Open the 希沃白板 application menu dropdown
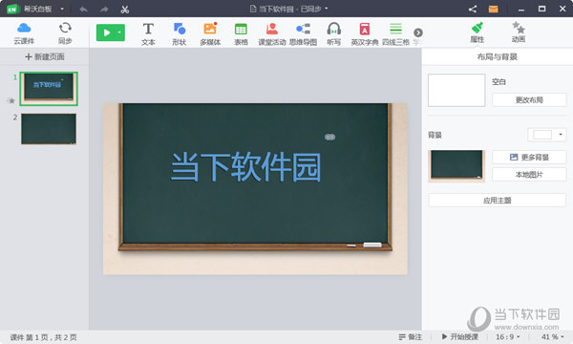Screen dimensions: 573x344 click(x=62, y=9)
